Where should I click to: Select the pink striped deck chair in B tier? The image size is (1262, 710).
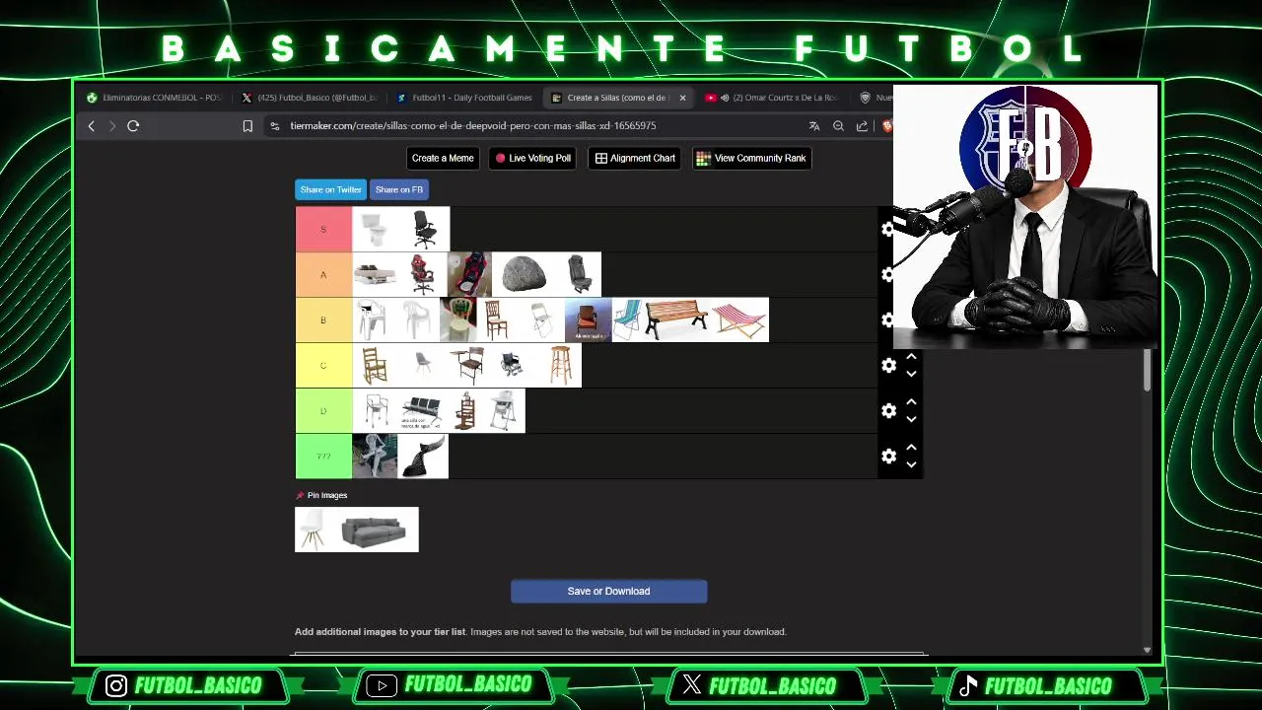739,319
